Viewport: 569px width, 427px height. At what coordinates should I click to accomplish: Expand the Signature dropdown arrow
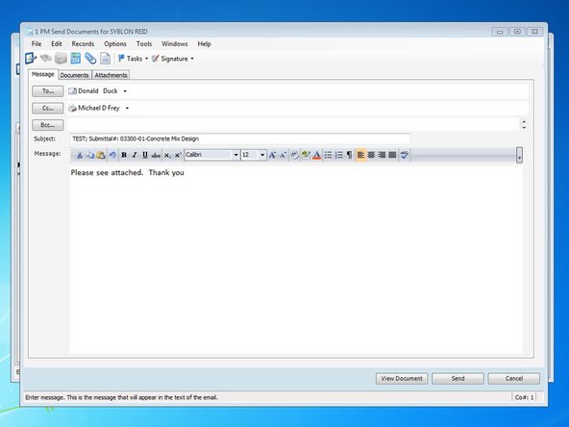tap(192, 59)
